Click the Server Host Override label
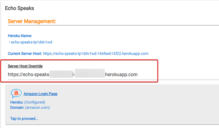Image resolution: width=219 pixels, height=128 pixels. click(25, 66)
